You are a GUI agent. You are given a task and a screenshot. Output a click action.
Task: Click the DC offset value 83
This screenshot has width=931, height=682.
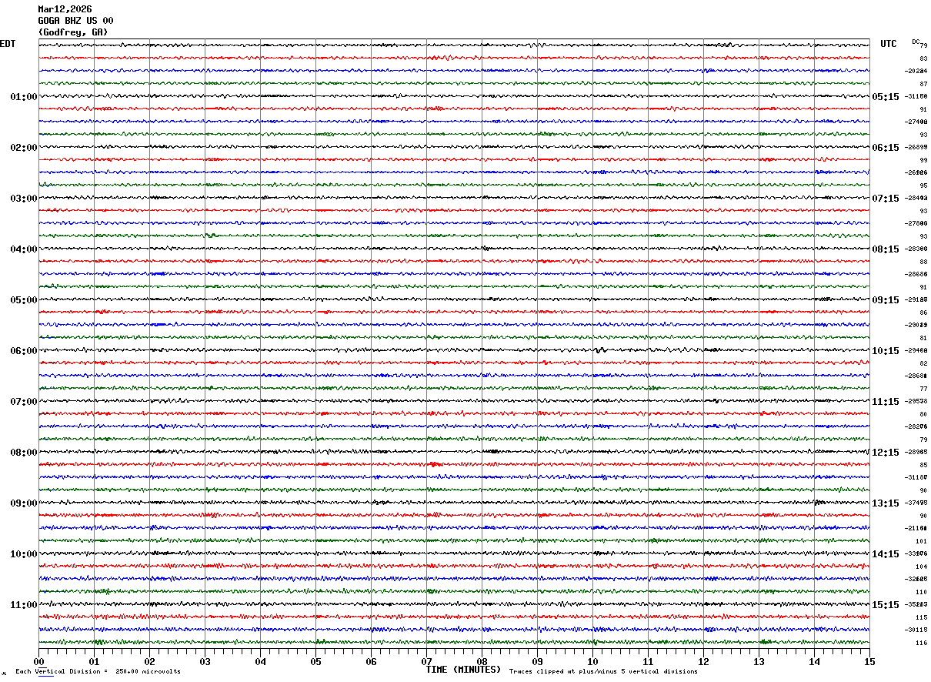click(x=923, y=59)
